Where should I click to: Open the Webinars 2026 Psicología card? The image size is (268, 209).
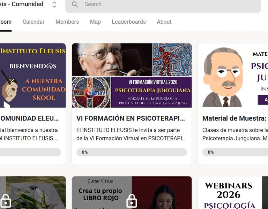click(x=233, y=193)
